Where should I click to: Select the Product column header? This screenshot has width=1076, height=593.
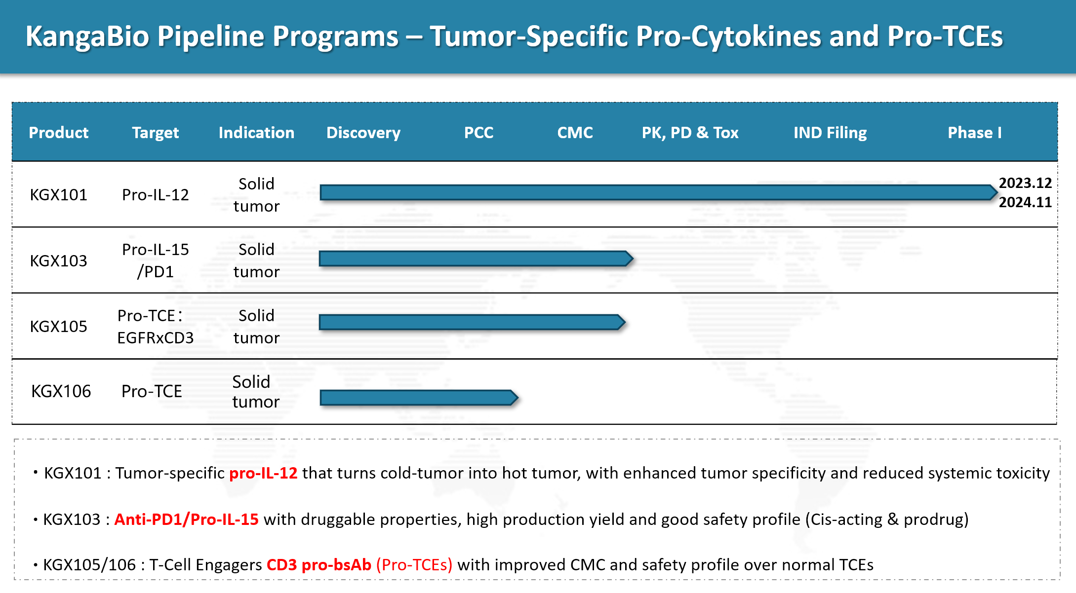point(59,133)
